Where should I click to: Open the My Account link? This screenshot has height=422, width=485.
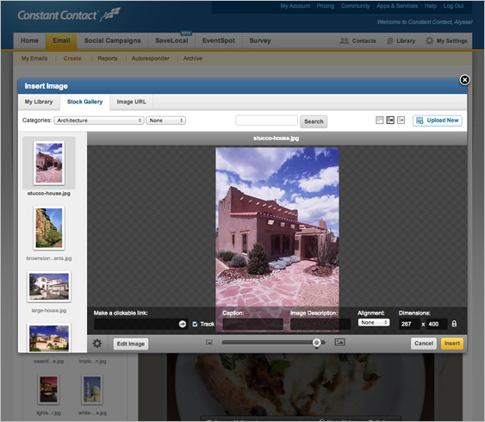295,6
